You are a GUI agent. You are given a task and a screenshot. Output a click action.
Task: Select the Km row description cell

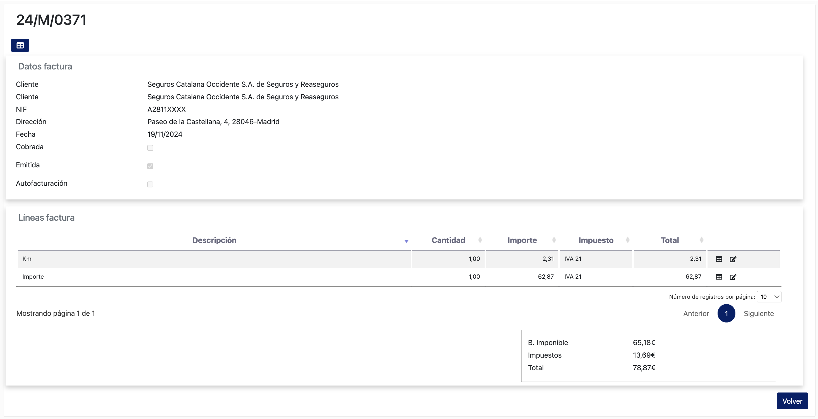214,259
